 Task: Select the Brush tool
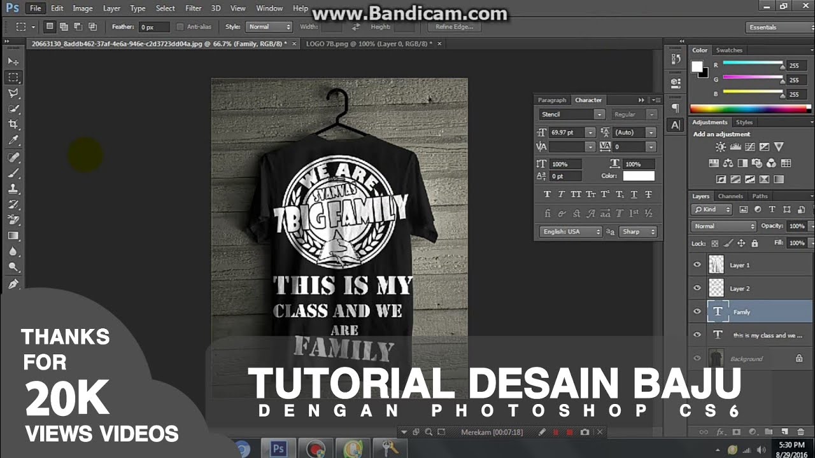pos(13,173)
